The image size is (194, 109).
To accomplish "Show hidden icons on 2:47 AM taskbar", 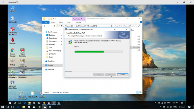I will tap(160, 107).
